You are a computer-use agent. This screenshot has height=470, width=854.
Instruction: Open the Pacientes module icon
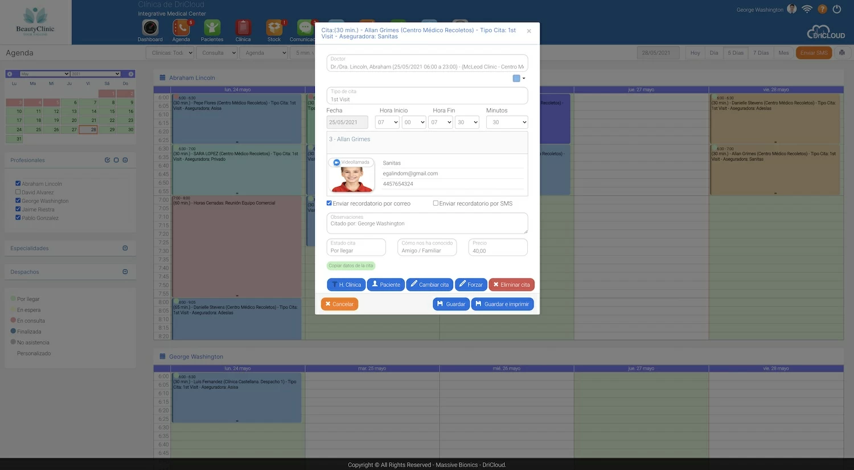[212, 27]
